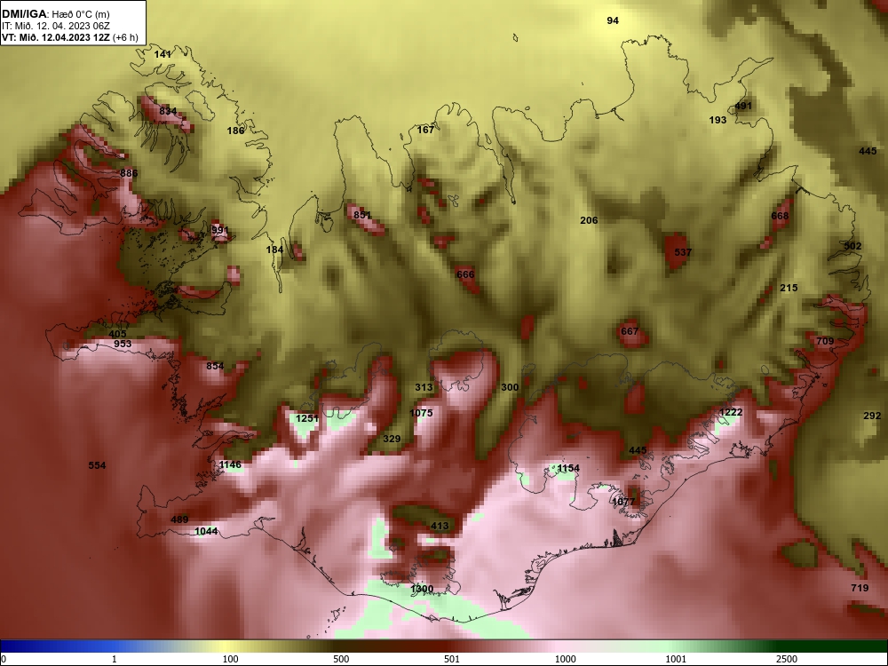Click the legend tick label 1000
This screenshot has height=666, width=888.
[565, 659]
